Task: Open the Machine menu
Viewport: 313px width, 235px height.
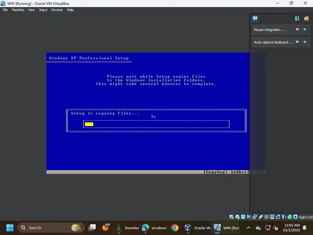Action: (18, 10)
